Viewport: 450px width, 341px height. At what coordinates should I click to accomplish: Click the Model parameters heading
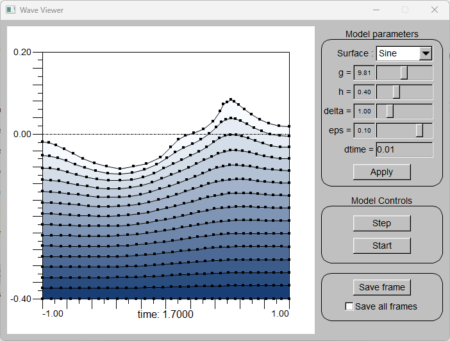[381, 34]
